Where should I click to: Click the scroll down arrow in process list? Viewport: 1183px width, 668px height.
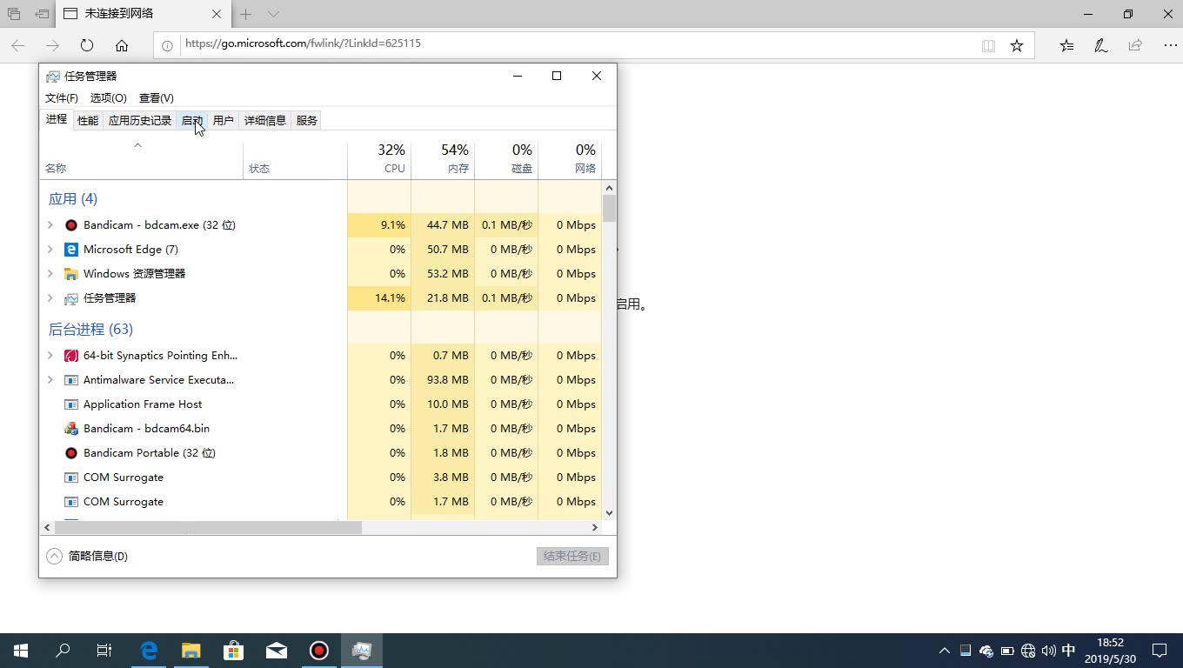tap(609, 513)
